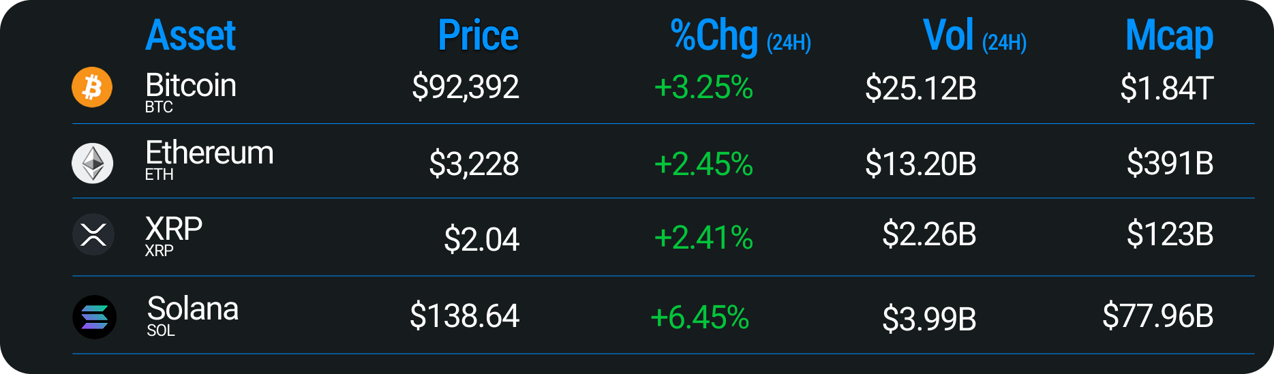This screenshot has height=374, width=1274.
Task: Sort by the Price column header
Action: [x=478, y=35]
